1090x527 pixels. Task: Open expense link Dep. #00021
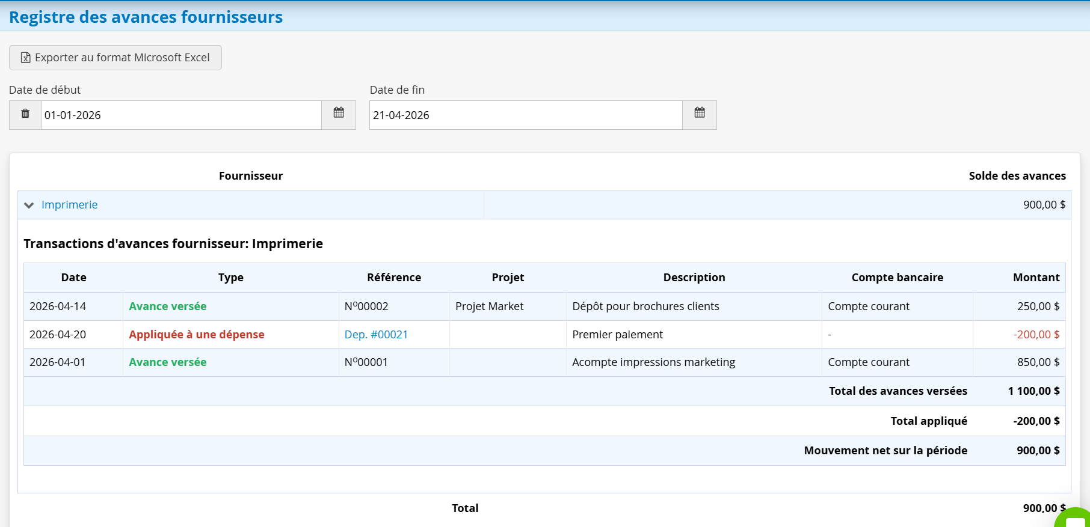point(376,335)
